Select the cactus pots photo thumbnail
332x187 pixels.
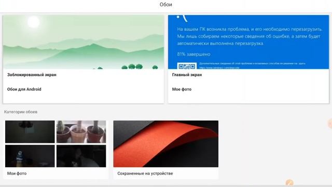point(81,131)
